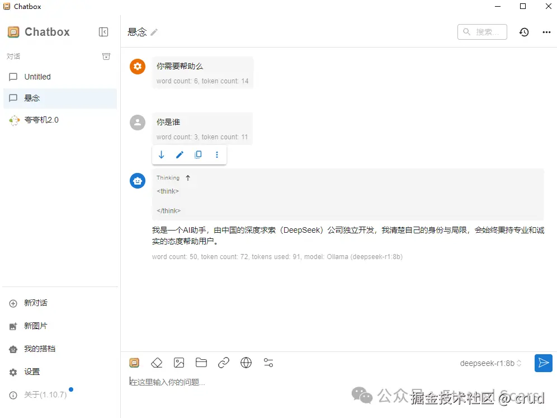Copy the 你是谁 message

[x=198, y=154]
